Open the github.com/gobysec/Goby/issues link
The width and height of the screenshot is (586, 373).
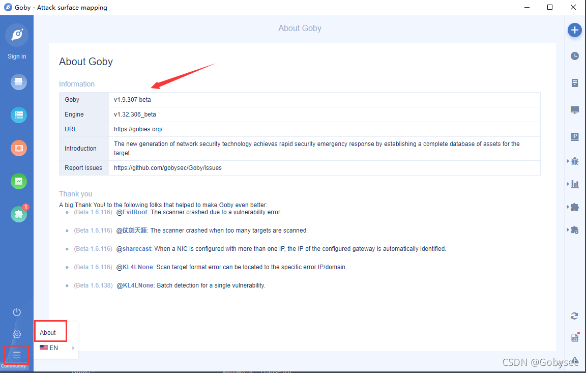coord(168,168)
